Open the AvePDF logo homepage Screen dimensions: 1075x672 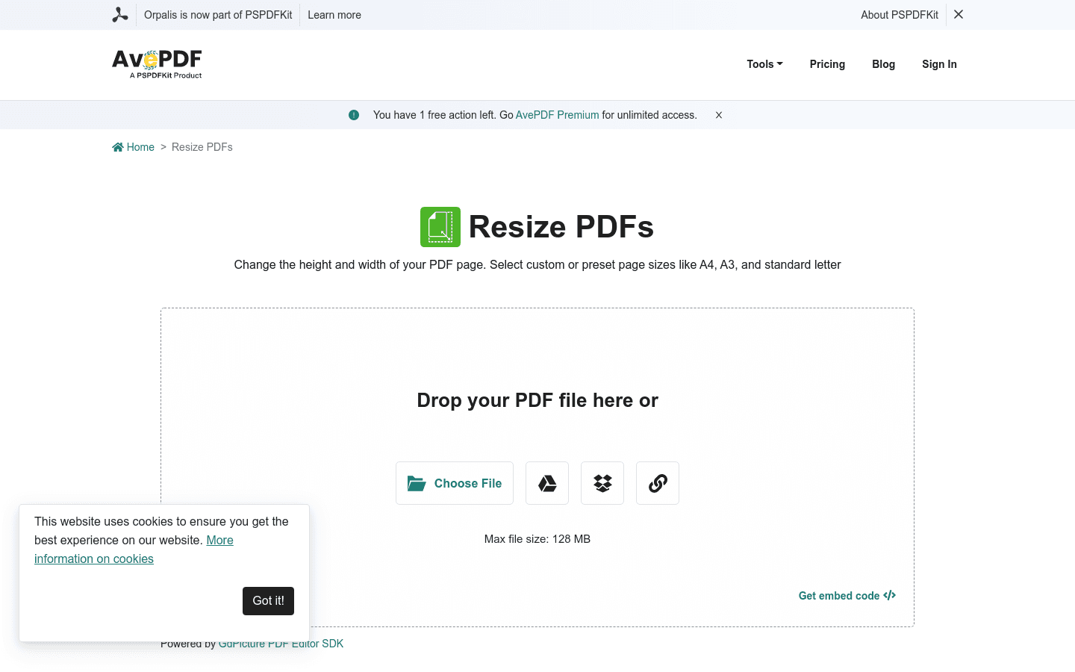coord(157,64)
